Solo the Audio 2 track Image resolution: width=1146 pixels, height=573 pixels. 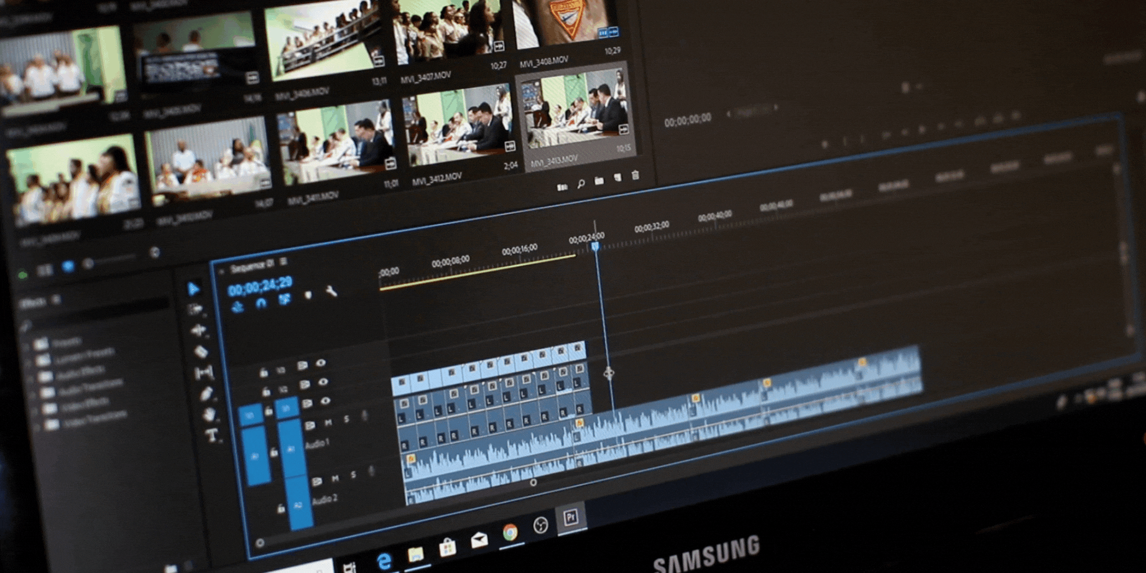pos(354,475)
